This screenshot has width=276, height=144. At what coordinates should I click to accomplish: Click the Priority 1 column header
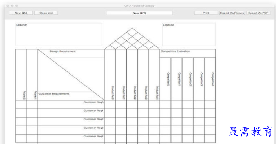[x=32, y=75]
